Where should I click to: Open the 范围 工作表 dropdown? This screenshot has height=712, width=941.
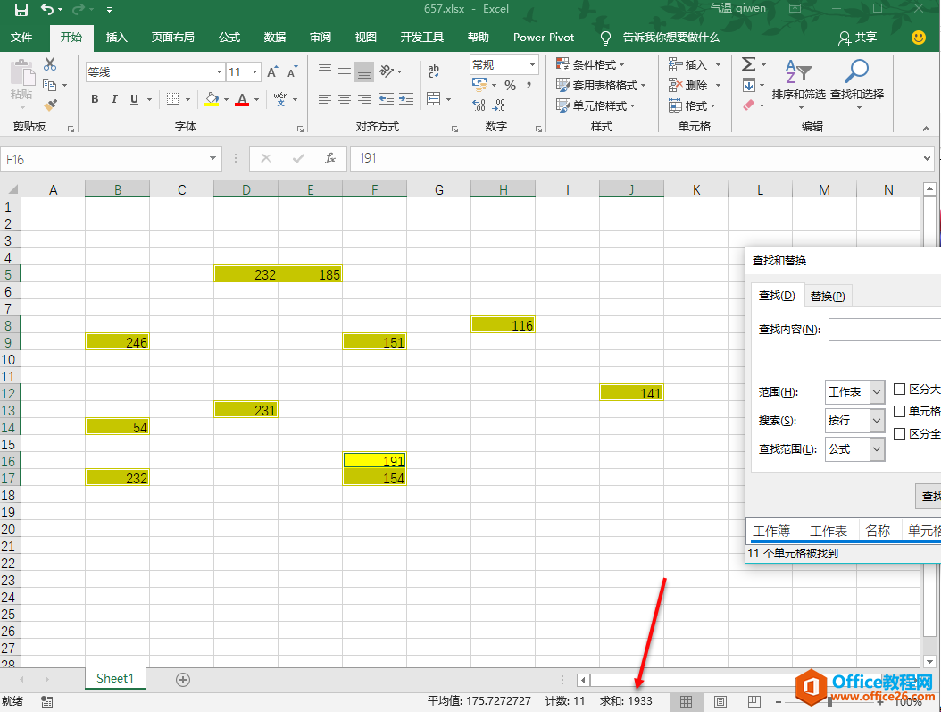[877, 392]
